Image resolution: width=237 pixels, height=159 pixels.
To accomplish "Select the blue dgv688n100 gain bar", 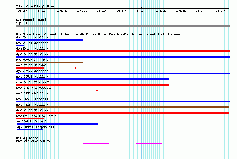I will point(49,40).
